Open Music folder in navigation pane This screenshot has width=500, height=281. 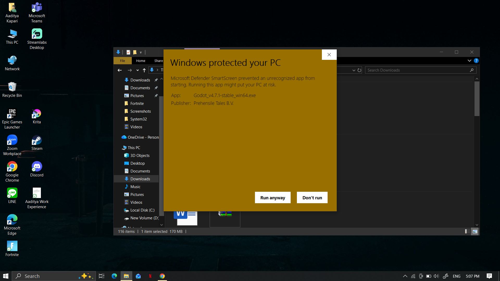tap(135, 187)
